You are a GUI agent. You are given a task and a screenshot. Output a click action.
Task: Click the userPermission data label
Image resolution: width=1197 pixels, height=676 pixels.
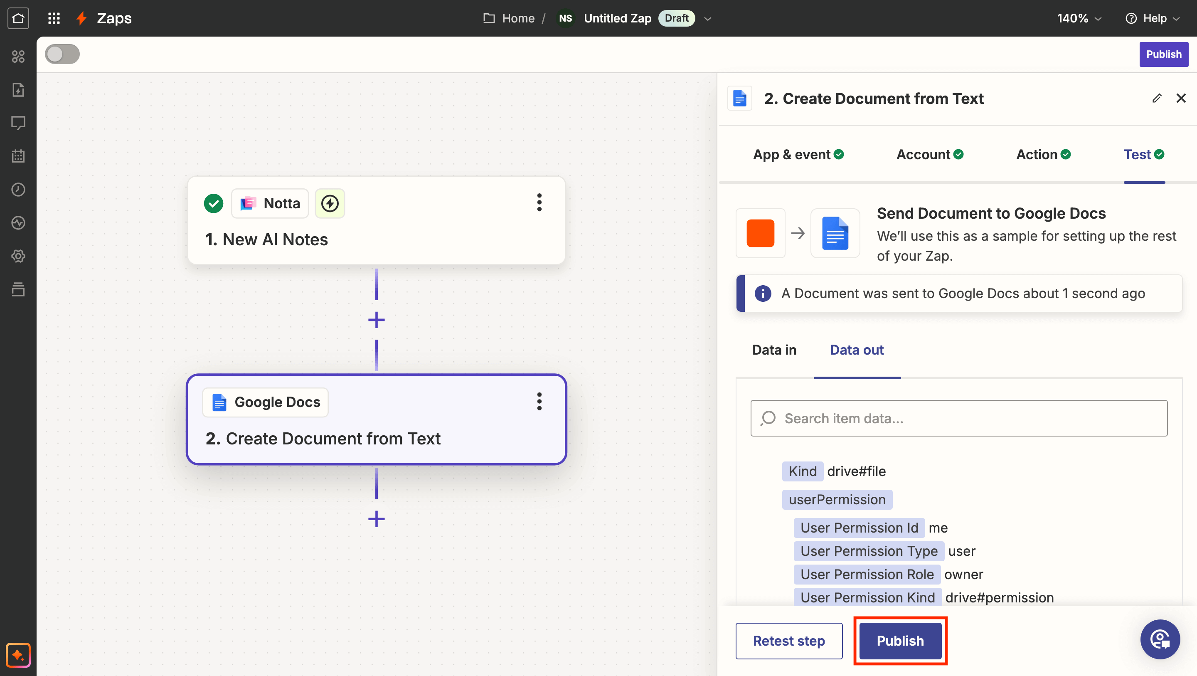837,499
